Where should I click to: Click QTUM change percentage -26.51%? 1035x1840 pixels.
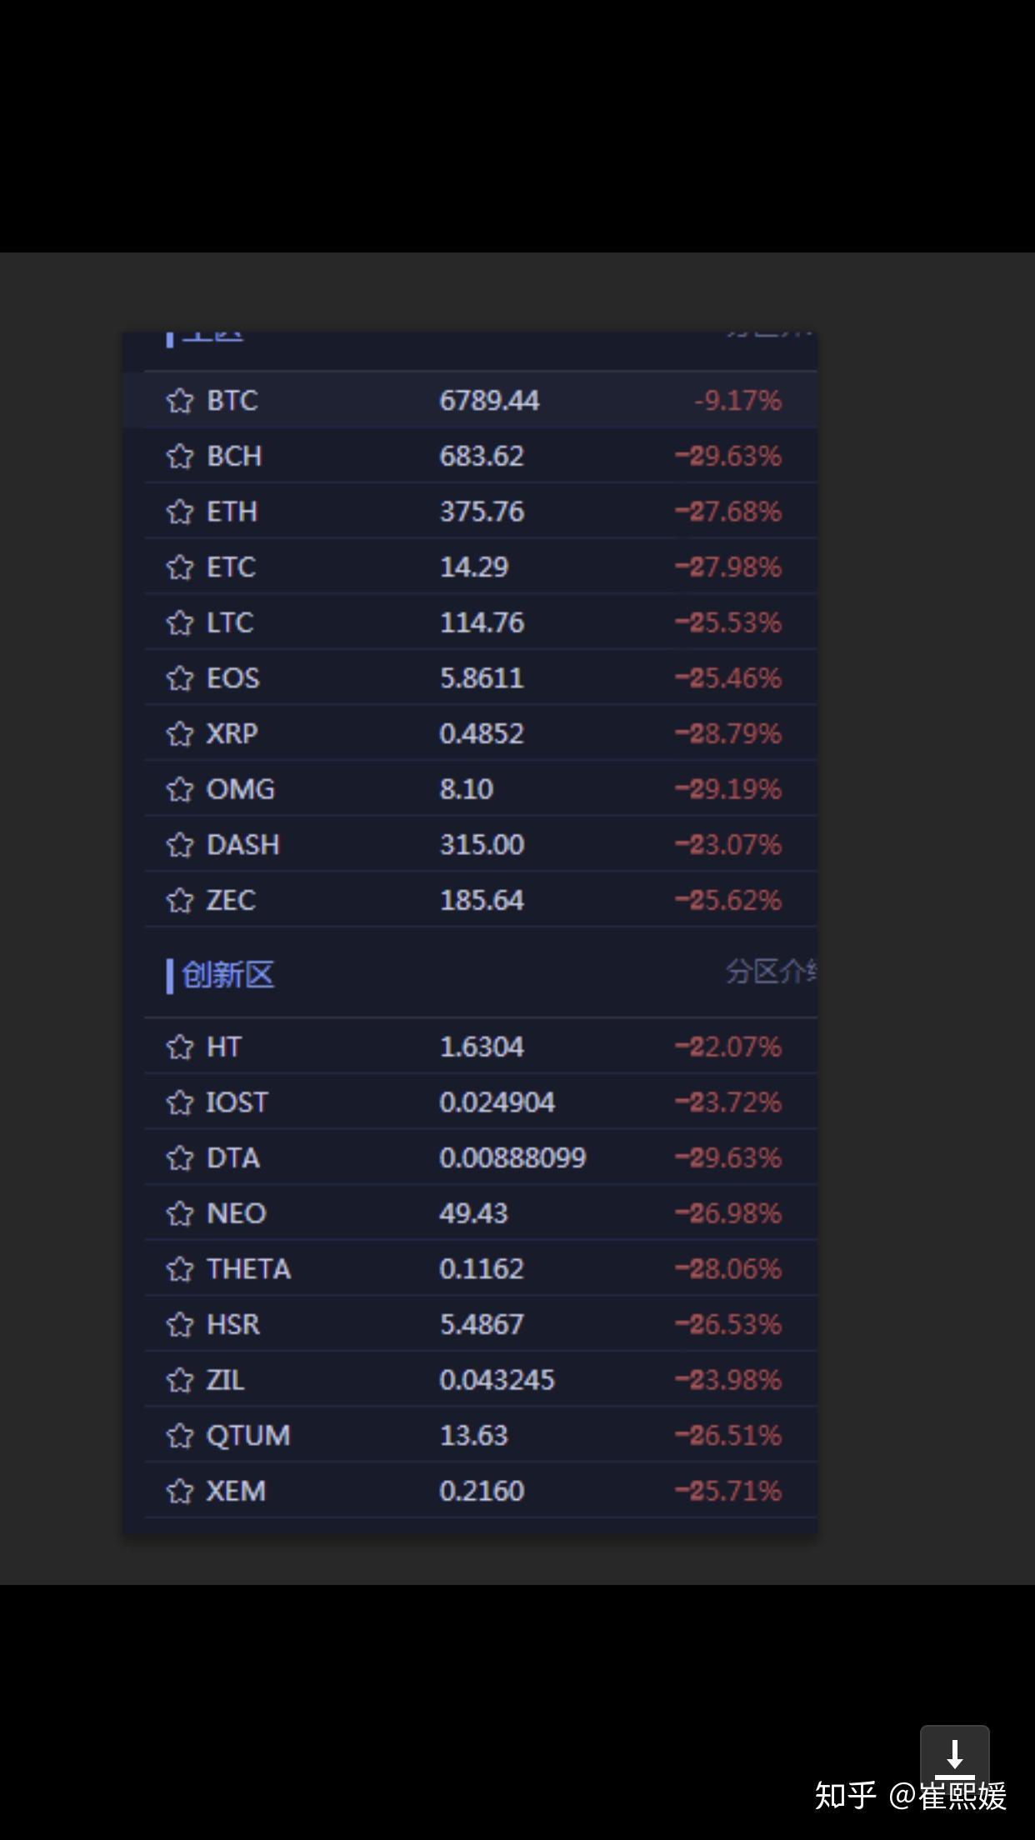[x=728, y=1436]
